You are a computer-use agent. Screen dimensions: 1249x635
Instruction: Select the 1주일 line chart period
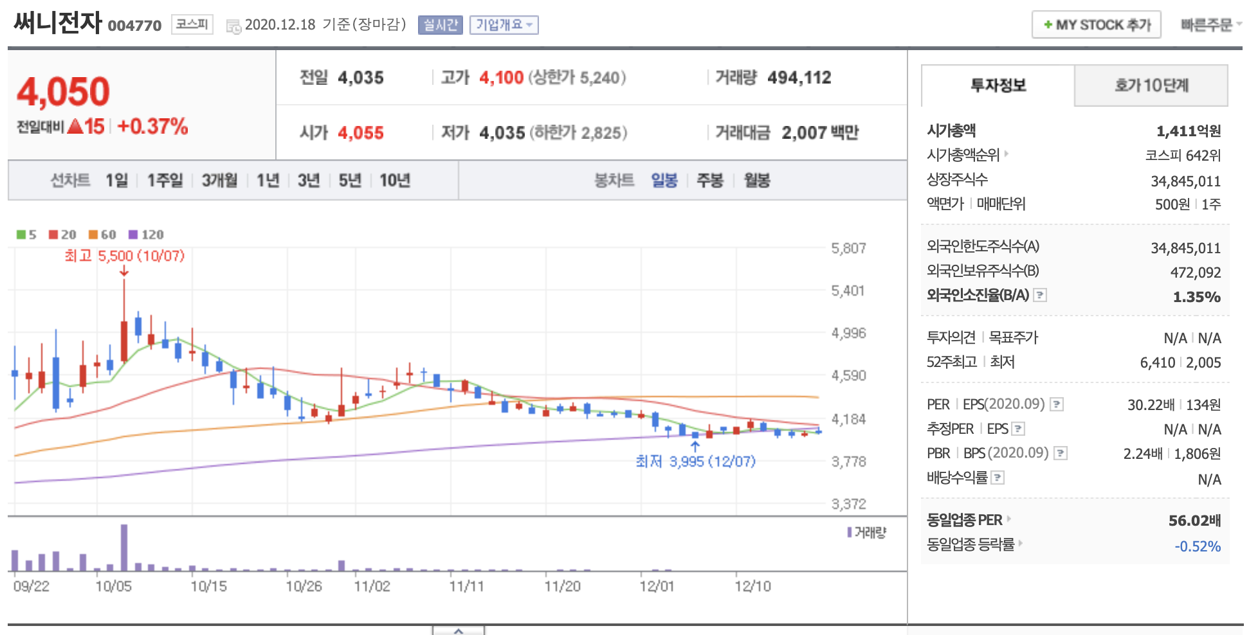tap(165, 181)
